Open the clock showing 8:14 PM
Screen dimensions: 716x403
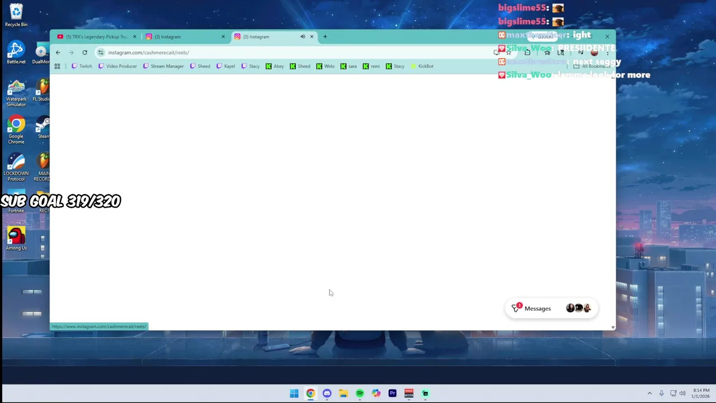pos(701,393)
